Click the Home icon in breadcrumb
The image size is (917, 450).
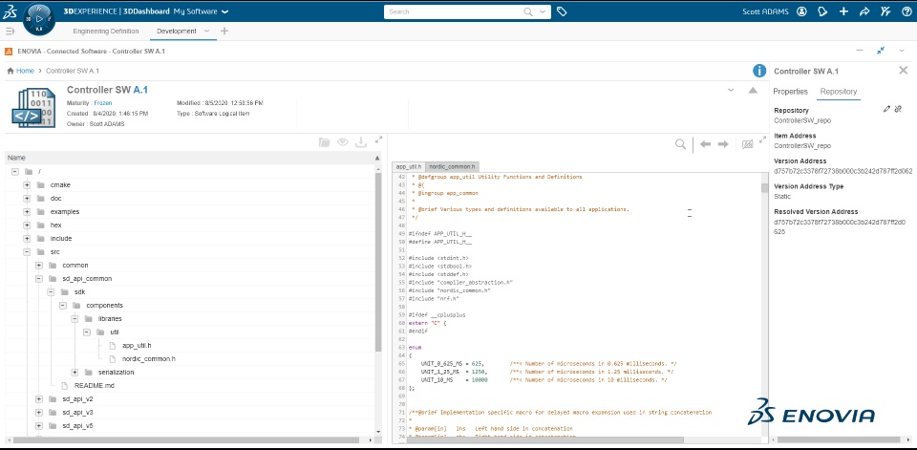pyautogui.click(x=11, y=71)
